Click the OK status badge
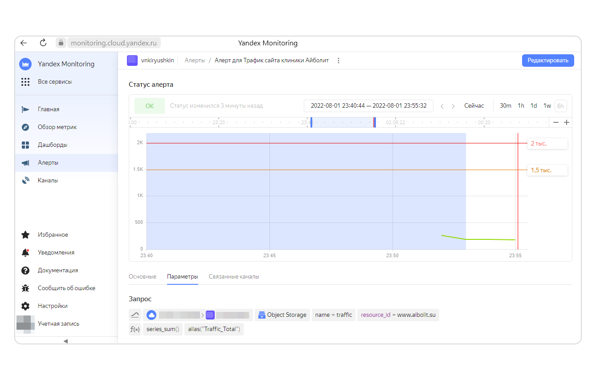This screenshot has width=596, height=380. point(150,106)
